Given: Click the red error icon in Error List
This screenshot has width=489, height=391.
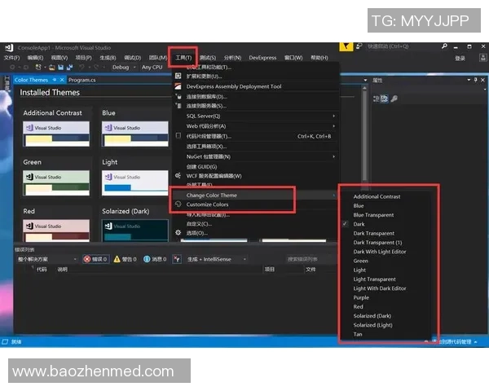Looking at the screenshot, I should 86,259.
